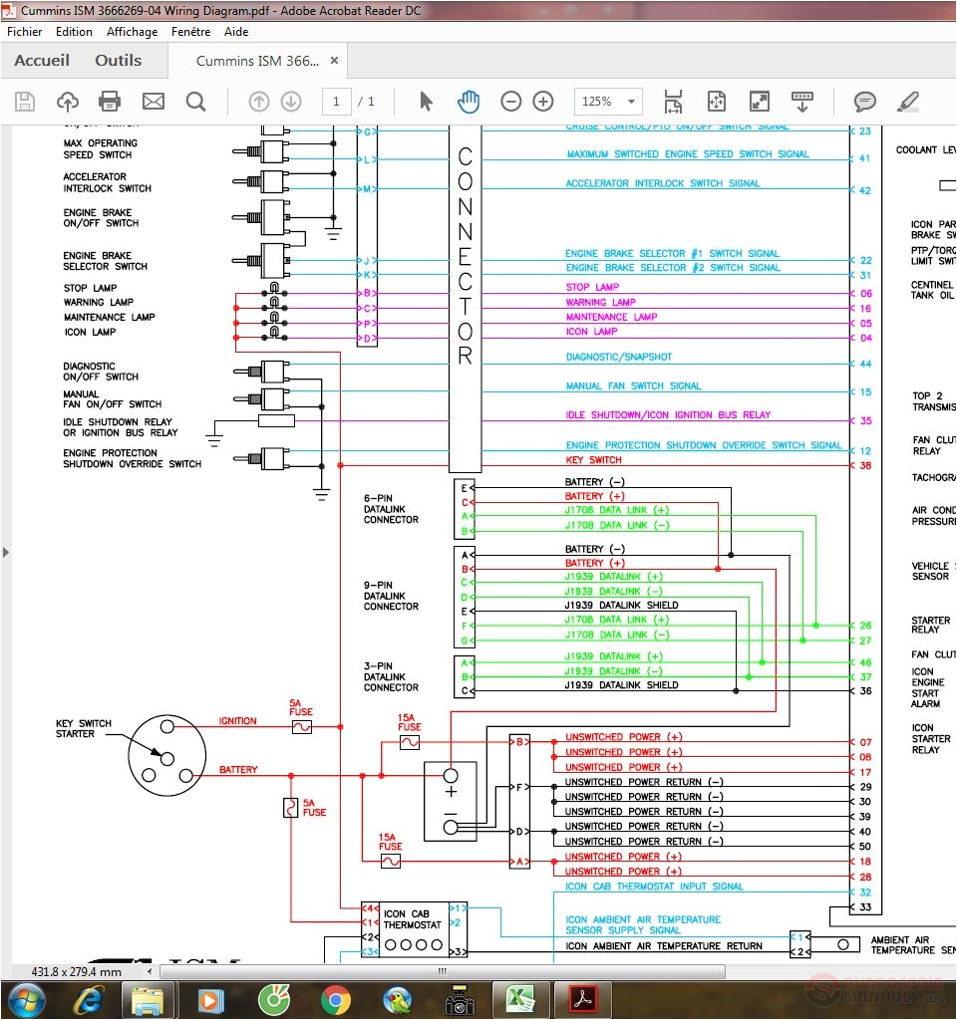The image size is (957, 1020).
Task: Select the Hand tool
Action: coord(469,101)
